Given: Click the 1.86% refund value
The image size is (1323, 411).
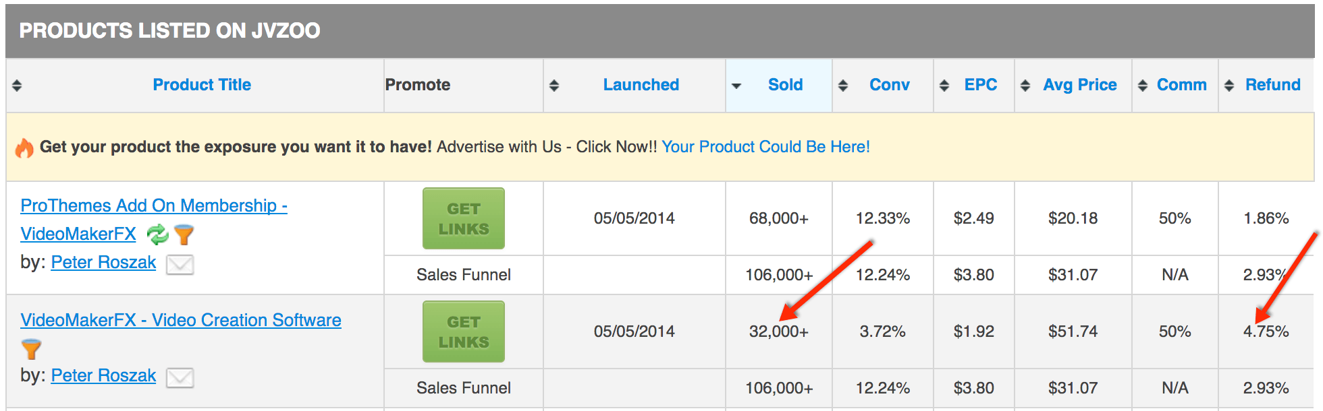Looking at the screenshot, I should pyautogui.click(x=1266, y=218).
